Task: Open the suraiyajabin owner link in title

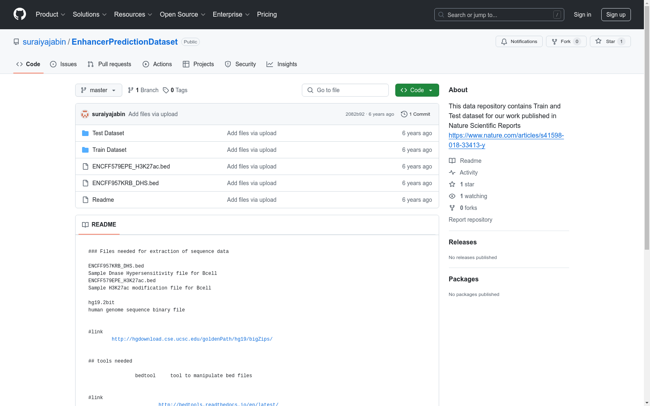Action: click(44, 42)
